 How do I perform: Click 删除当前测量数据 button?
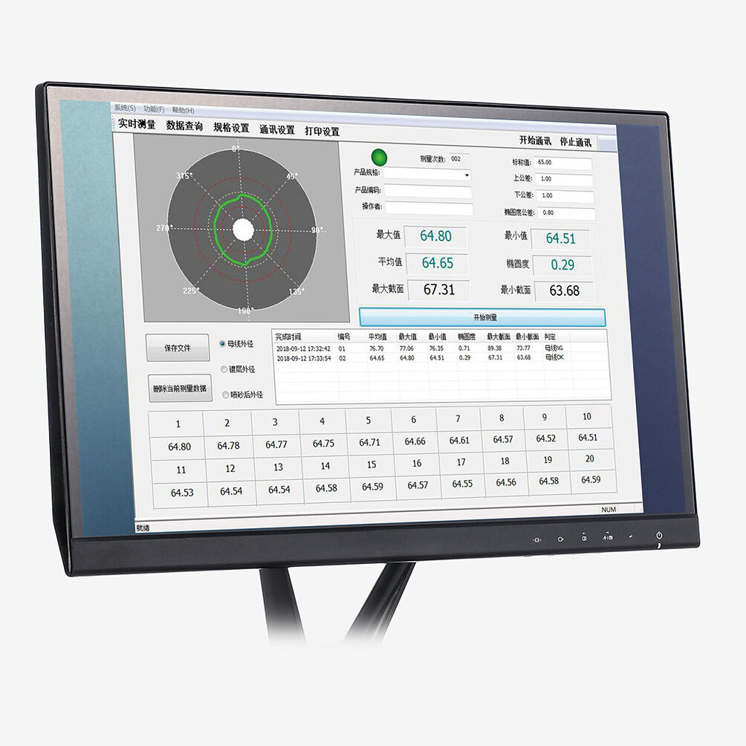tap(180, 388)
